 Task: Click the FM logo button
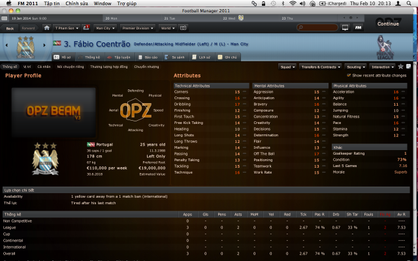pos(358,27)
